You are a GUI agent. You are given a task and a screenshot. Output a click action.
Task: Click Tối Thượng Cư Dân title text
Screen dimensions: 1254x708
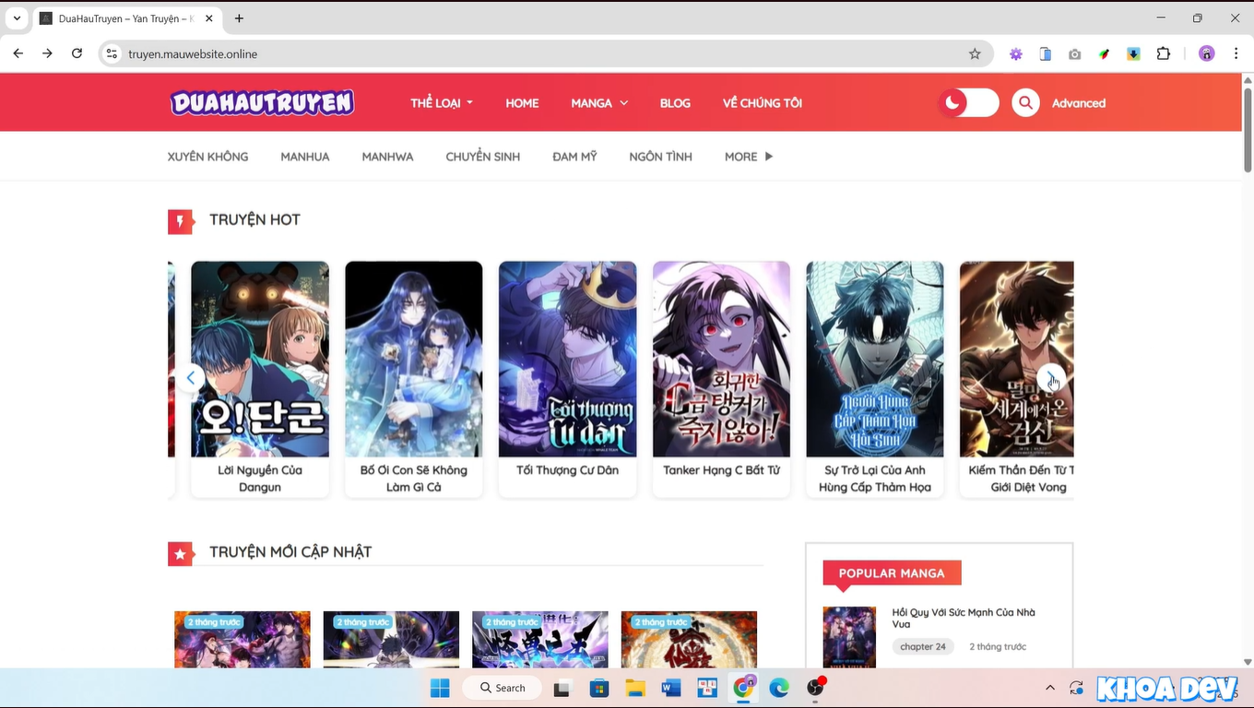point(567,470)
